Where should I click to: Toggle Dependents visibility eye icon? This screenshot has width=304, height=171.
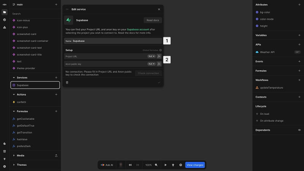[x=299, y=130]
